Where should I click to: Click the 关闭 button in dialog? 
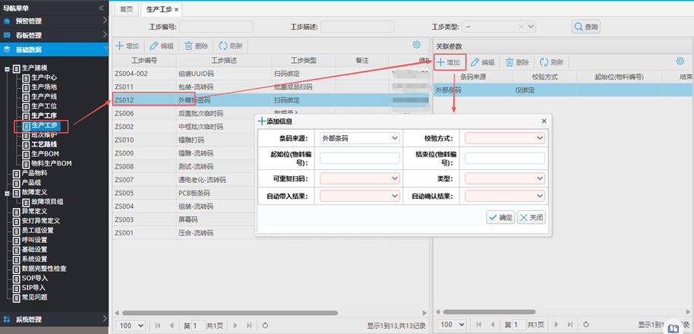click(531, 217)
